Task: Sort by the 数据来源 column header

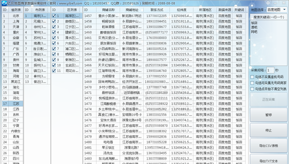Action: click(x=225, y=10)
